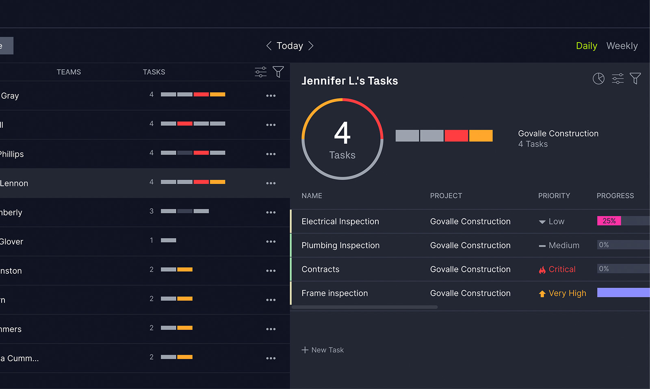This screenshot has height=389, width=650.
Task: Open the filter funnel icon above the teams list
Action: coord(278,71)
